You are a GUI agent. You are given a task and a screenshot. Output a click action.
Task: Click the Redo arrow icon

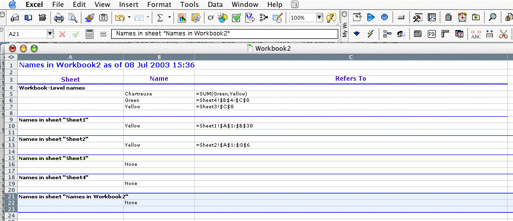(139, 18)
